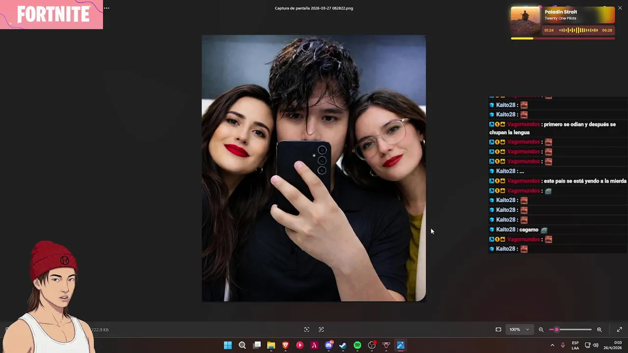Enter fullscreen with the expand arrows icon
Image resolution: width=628 pixels, height=353 pixels.
[619, 329]
